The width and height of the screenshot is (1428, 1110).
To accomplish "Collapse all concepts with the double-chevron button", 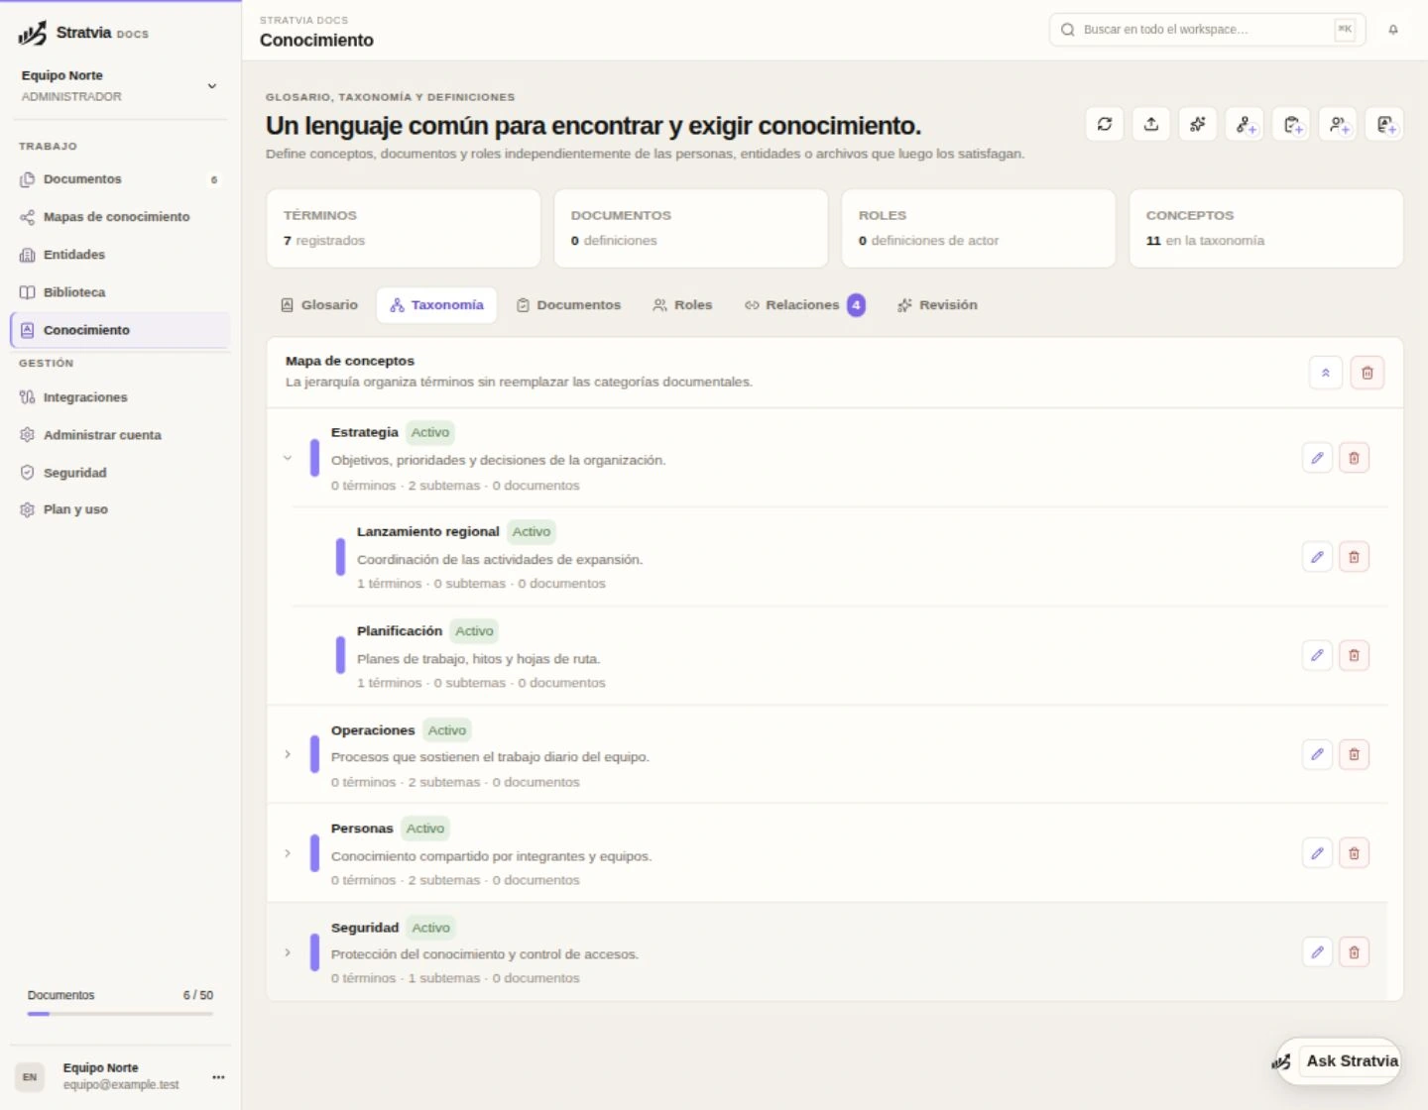I will pyautogui.click(x=1326, y=373).
